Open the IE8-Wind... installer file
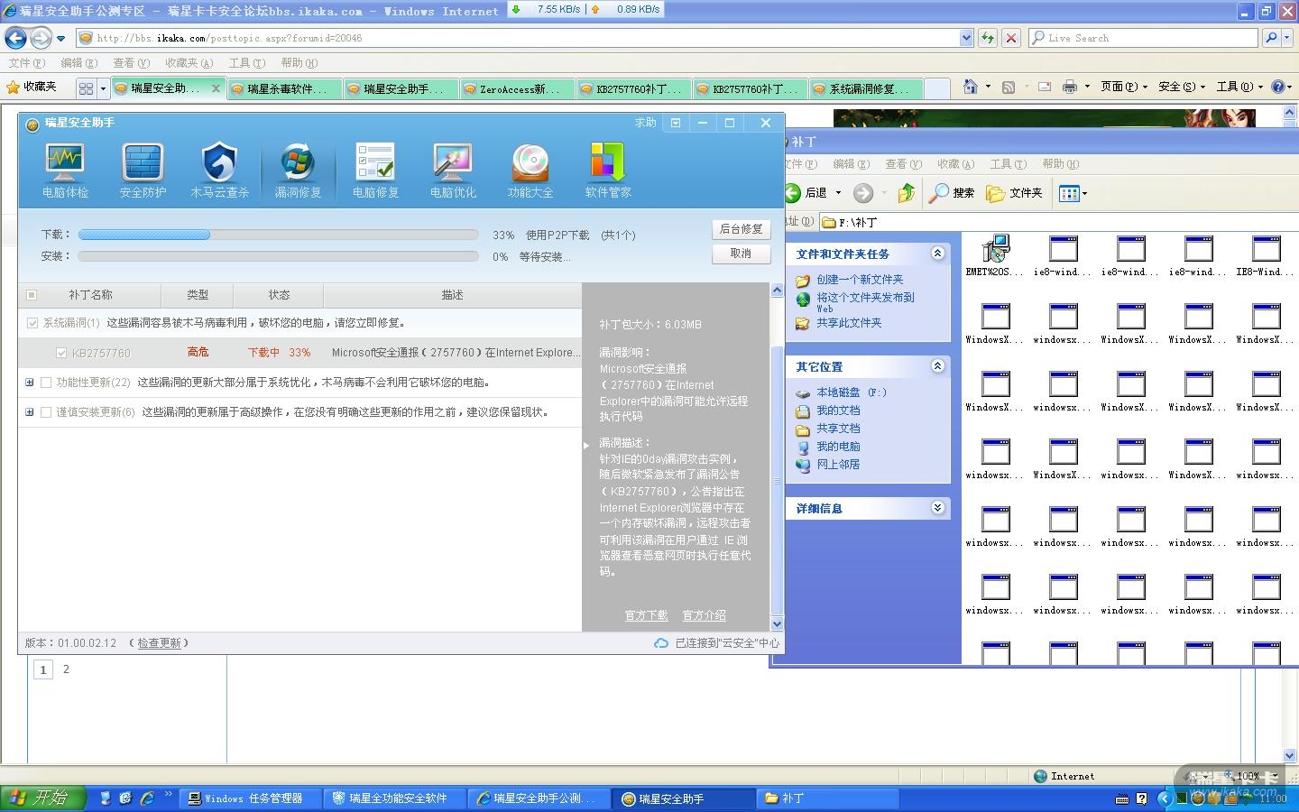 point(1265,255)
